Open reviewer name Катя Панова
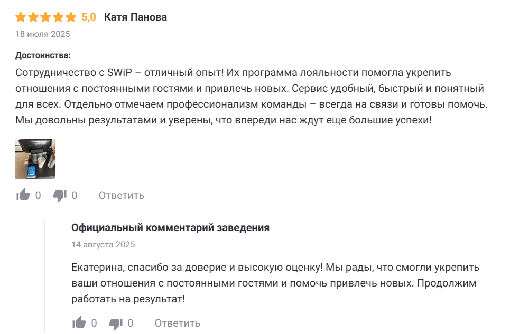The width and height of the screenshot is (510, 334). [135, 17]
